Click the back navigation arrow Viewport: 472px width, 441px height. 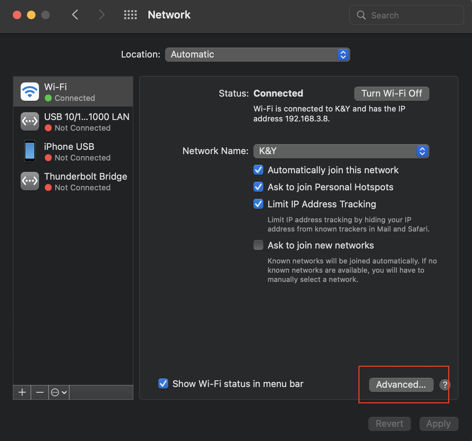(75, 15)
